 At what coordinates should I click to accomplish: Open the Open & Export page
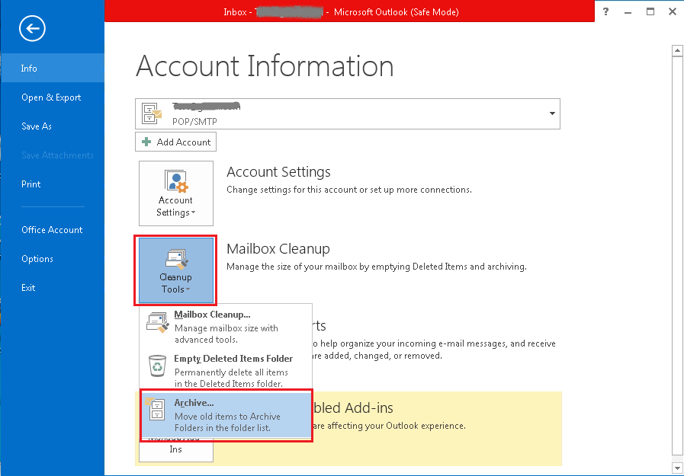(x=51, y=97)
